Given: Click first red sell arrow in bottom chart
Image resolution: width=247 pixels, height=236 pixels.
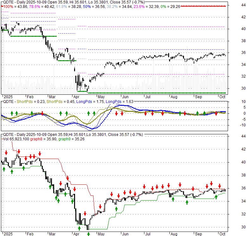Looking at the screenshot, I should 6,152.
